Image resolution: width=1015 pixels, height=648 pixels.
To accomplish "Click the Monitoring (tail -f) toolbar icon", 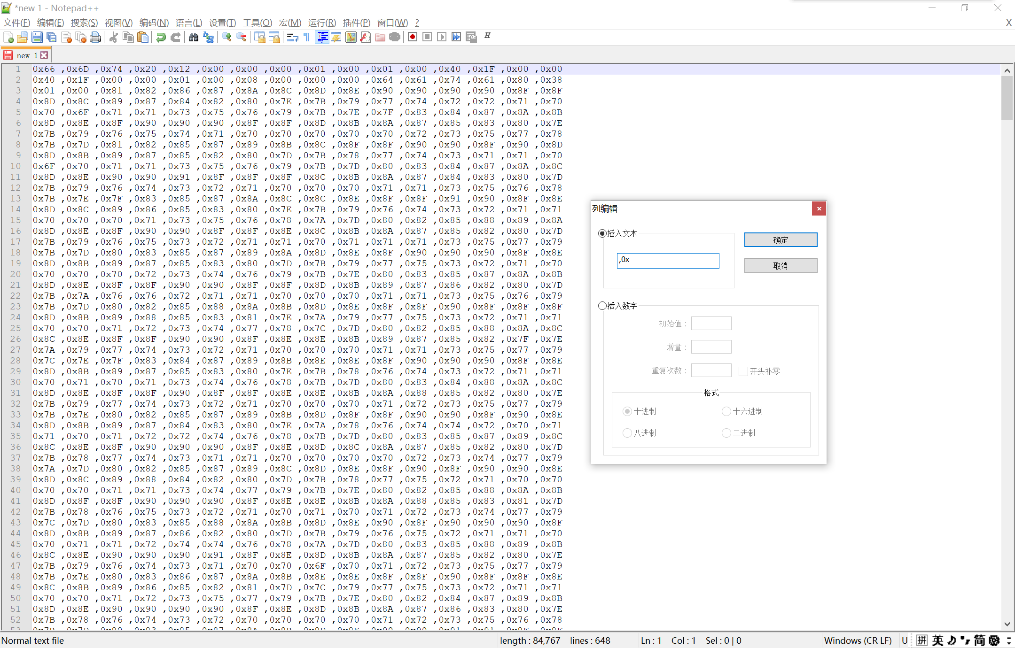I will point(395,37).
